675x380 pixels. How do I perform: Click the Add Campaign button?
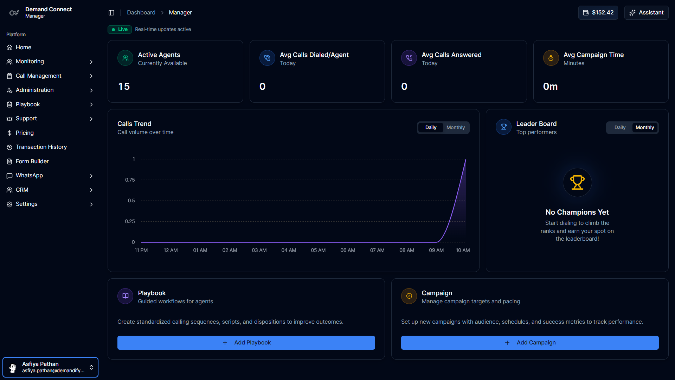[530, 342]
